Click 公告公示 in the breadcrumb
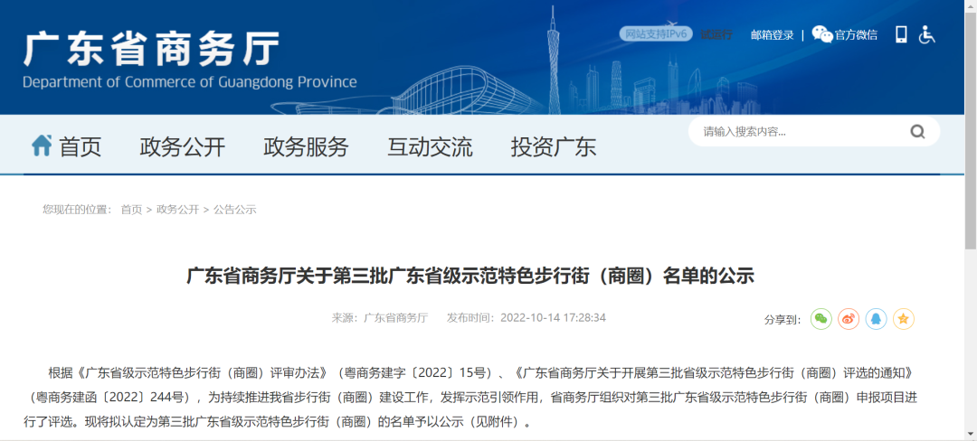Image resolution: width=977 pixels, height=441 pixels. (x=235, y=210)
